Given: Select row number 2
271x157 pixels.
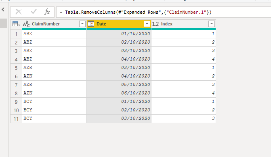Looking at the screenshot, I should (x=16, y=42).
